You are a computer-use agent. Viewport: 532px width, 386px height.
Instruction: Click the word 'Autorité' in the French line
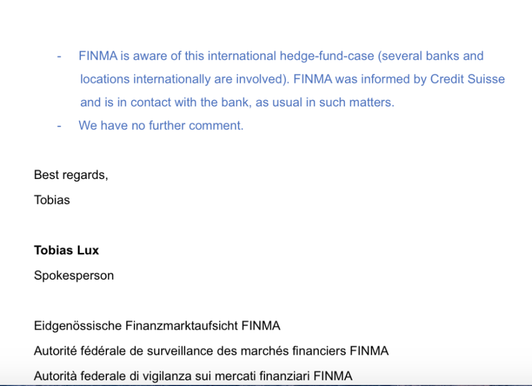[55, 351]
